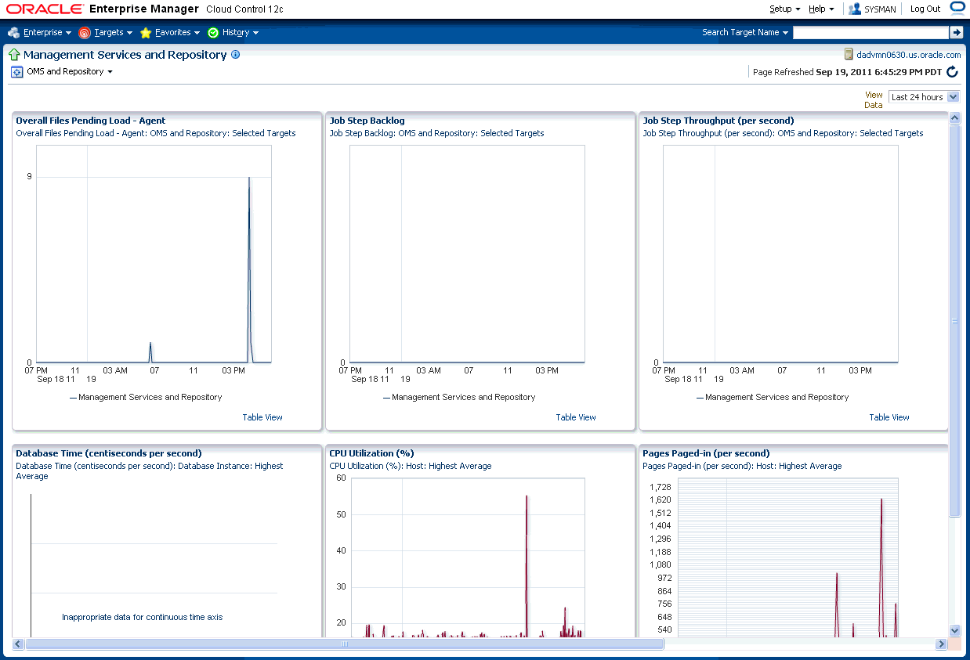Open the Search Target Name dropdown
This screenshot has width=970, height=660.
tap(745, 32)
